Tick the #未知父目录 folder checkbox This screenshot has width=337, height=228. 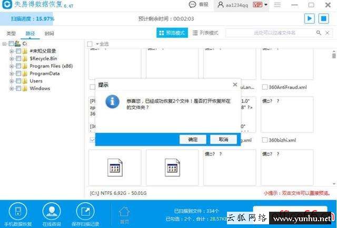[x=18, y=51]
